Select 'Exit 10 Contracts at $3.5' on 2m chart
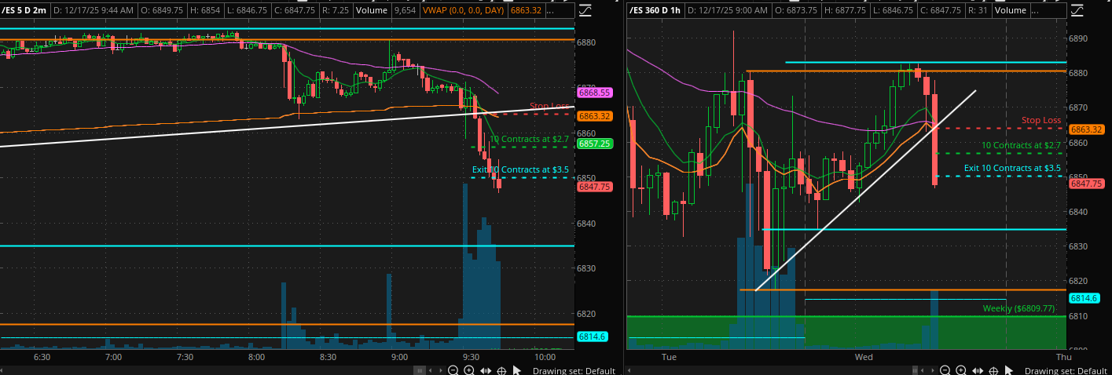 (x=521, y=169)
